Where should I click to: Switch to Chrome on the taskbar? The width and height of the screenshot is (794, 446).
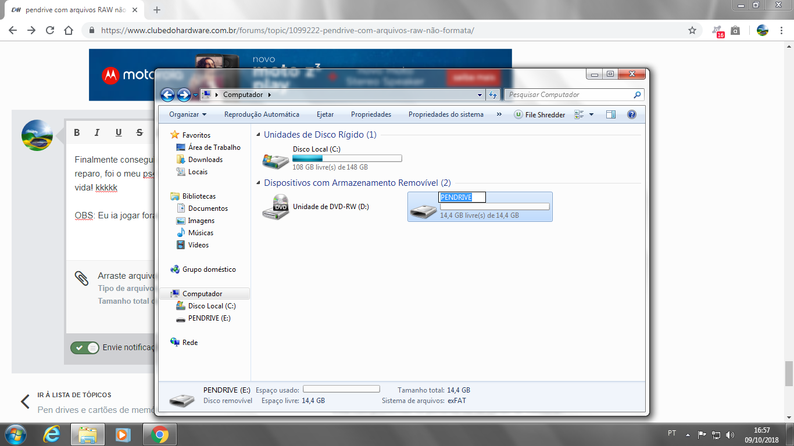pos(159,434)
